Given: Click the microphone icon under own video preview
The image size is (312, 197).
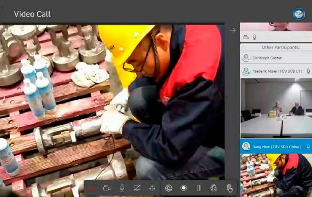Looking at the screenshot, I should (x=255, y=37).
